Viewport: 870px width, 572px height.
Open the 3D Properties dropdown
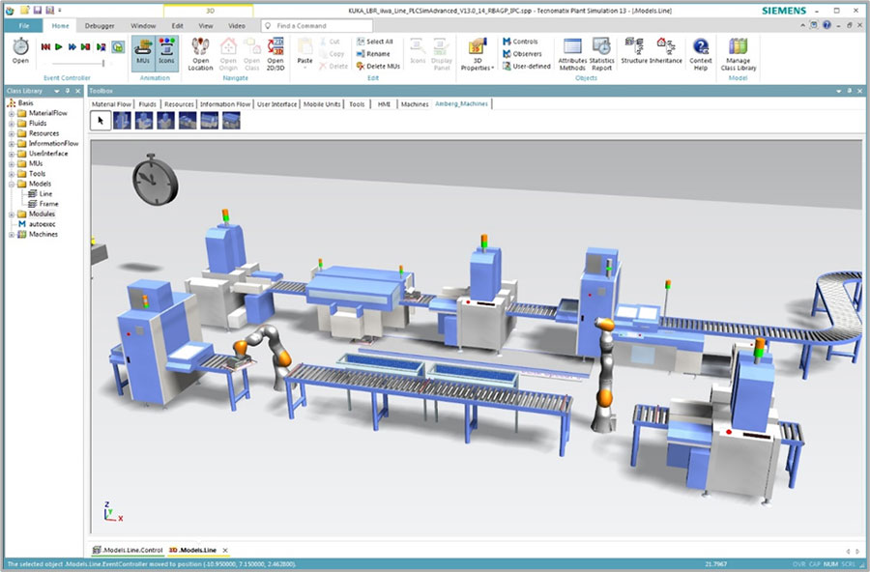pos(477,52)
